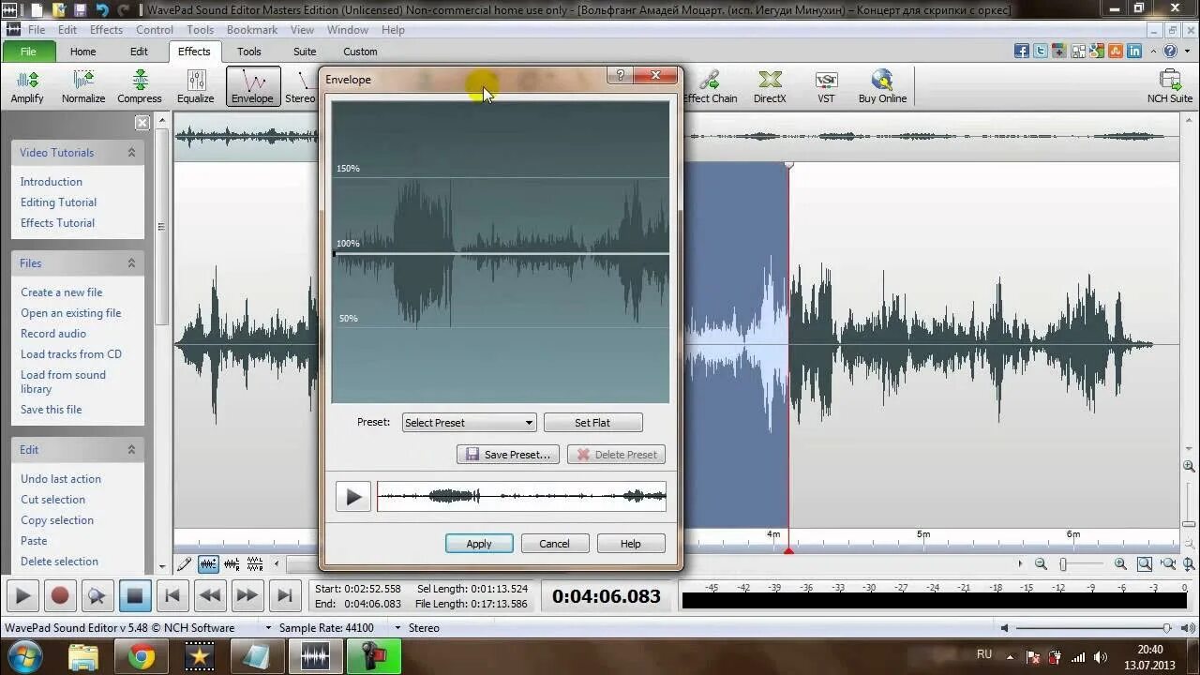Click the Envelope effect toolbar button
1200x675 pixels.
click(252, 86)
